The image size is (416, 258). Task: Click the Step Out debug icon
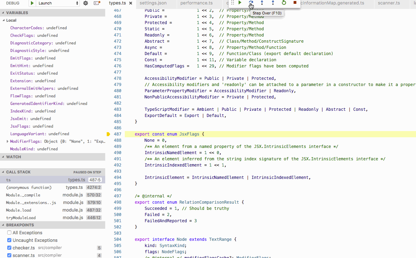click(273, 3)
